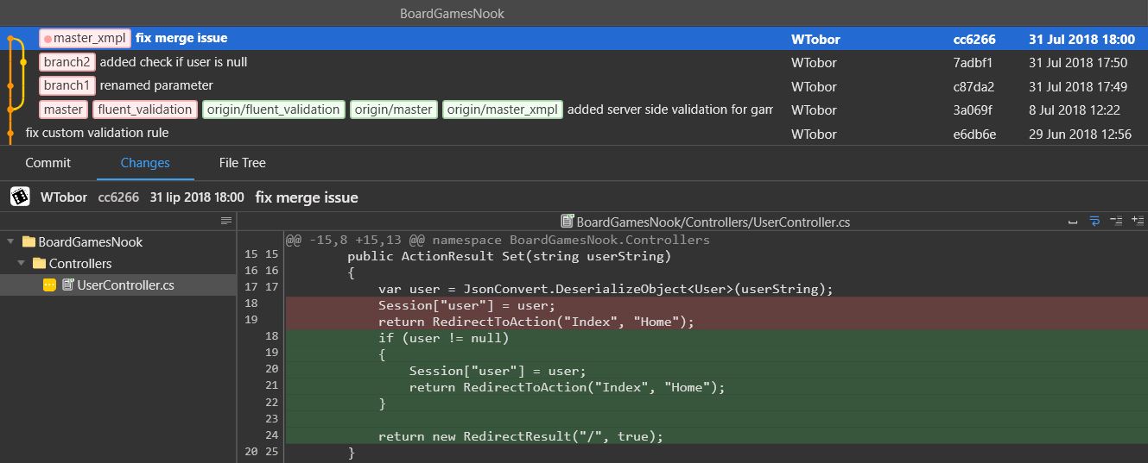The width and height of the screenshot is (1148, 463).
Task: Click the WTobor author avatar icon
Action: [20, 197]
